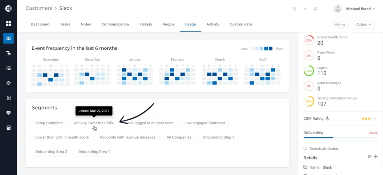
Task: Click the CSM Rating history clock icon
Action: [328, 119]
